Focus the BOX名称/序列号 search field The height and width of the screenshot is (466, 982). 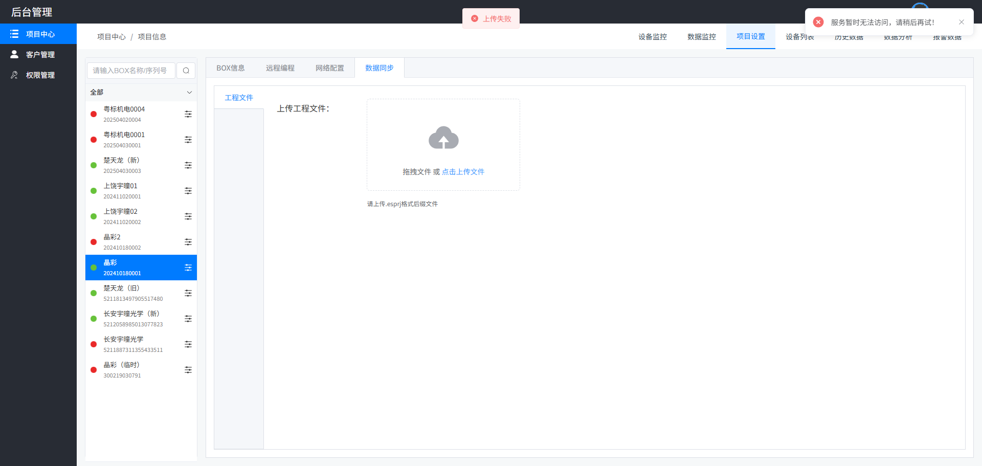131,71
